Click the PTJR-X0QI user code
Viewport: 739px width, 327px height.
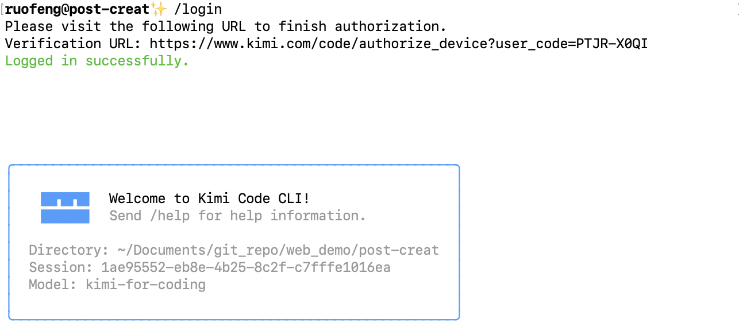(611, 44)
